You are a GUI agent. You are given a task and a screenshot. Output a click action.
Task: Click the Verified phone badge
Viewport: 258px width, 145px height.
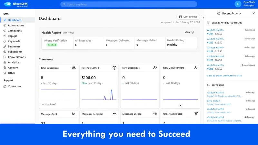tap(52, 45)
